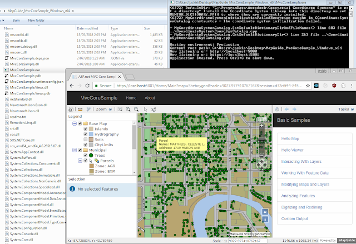The image size is (356, 244).
Task: Bookmark page with the star icon
Action: (x=308, y=86)
